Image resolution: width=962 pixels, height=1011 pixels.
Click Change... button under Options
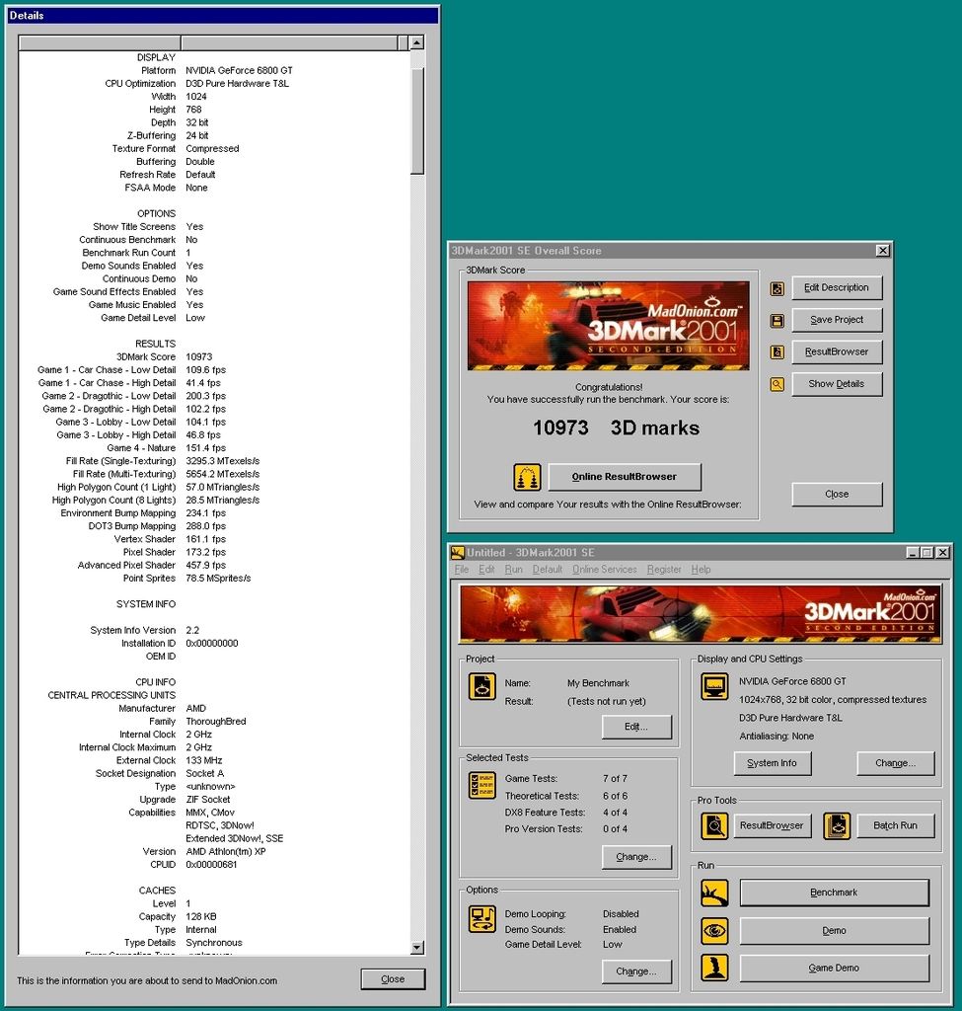636,972
